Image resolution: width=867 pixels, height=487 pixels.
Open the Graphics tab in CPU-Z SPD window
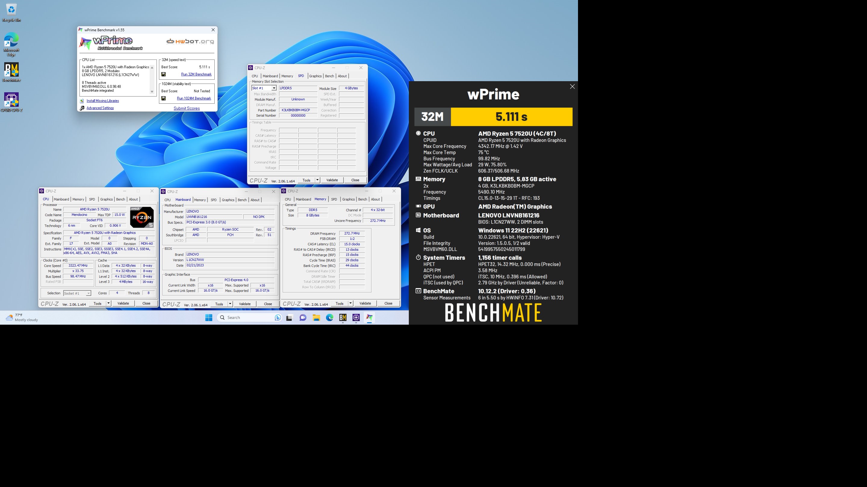pyautogui.click(x=315, y=76)
